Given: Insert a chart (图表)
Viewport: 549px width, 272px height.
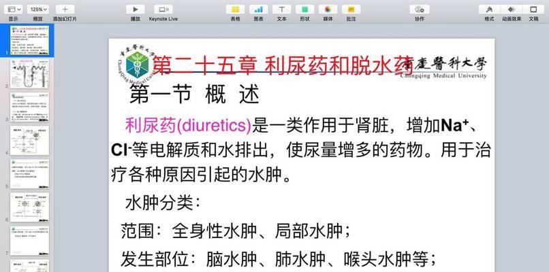Looking at the screenshot, I should [258, 10].
